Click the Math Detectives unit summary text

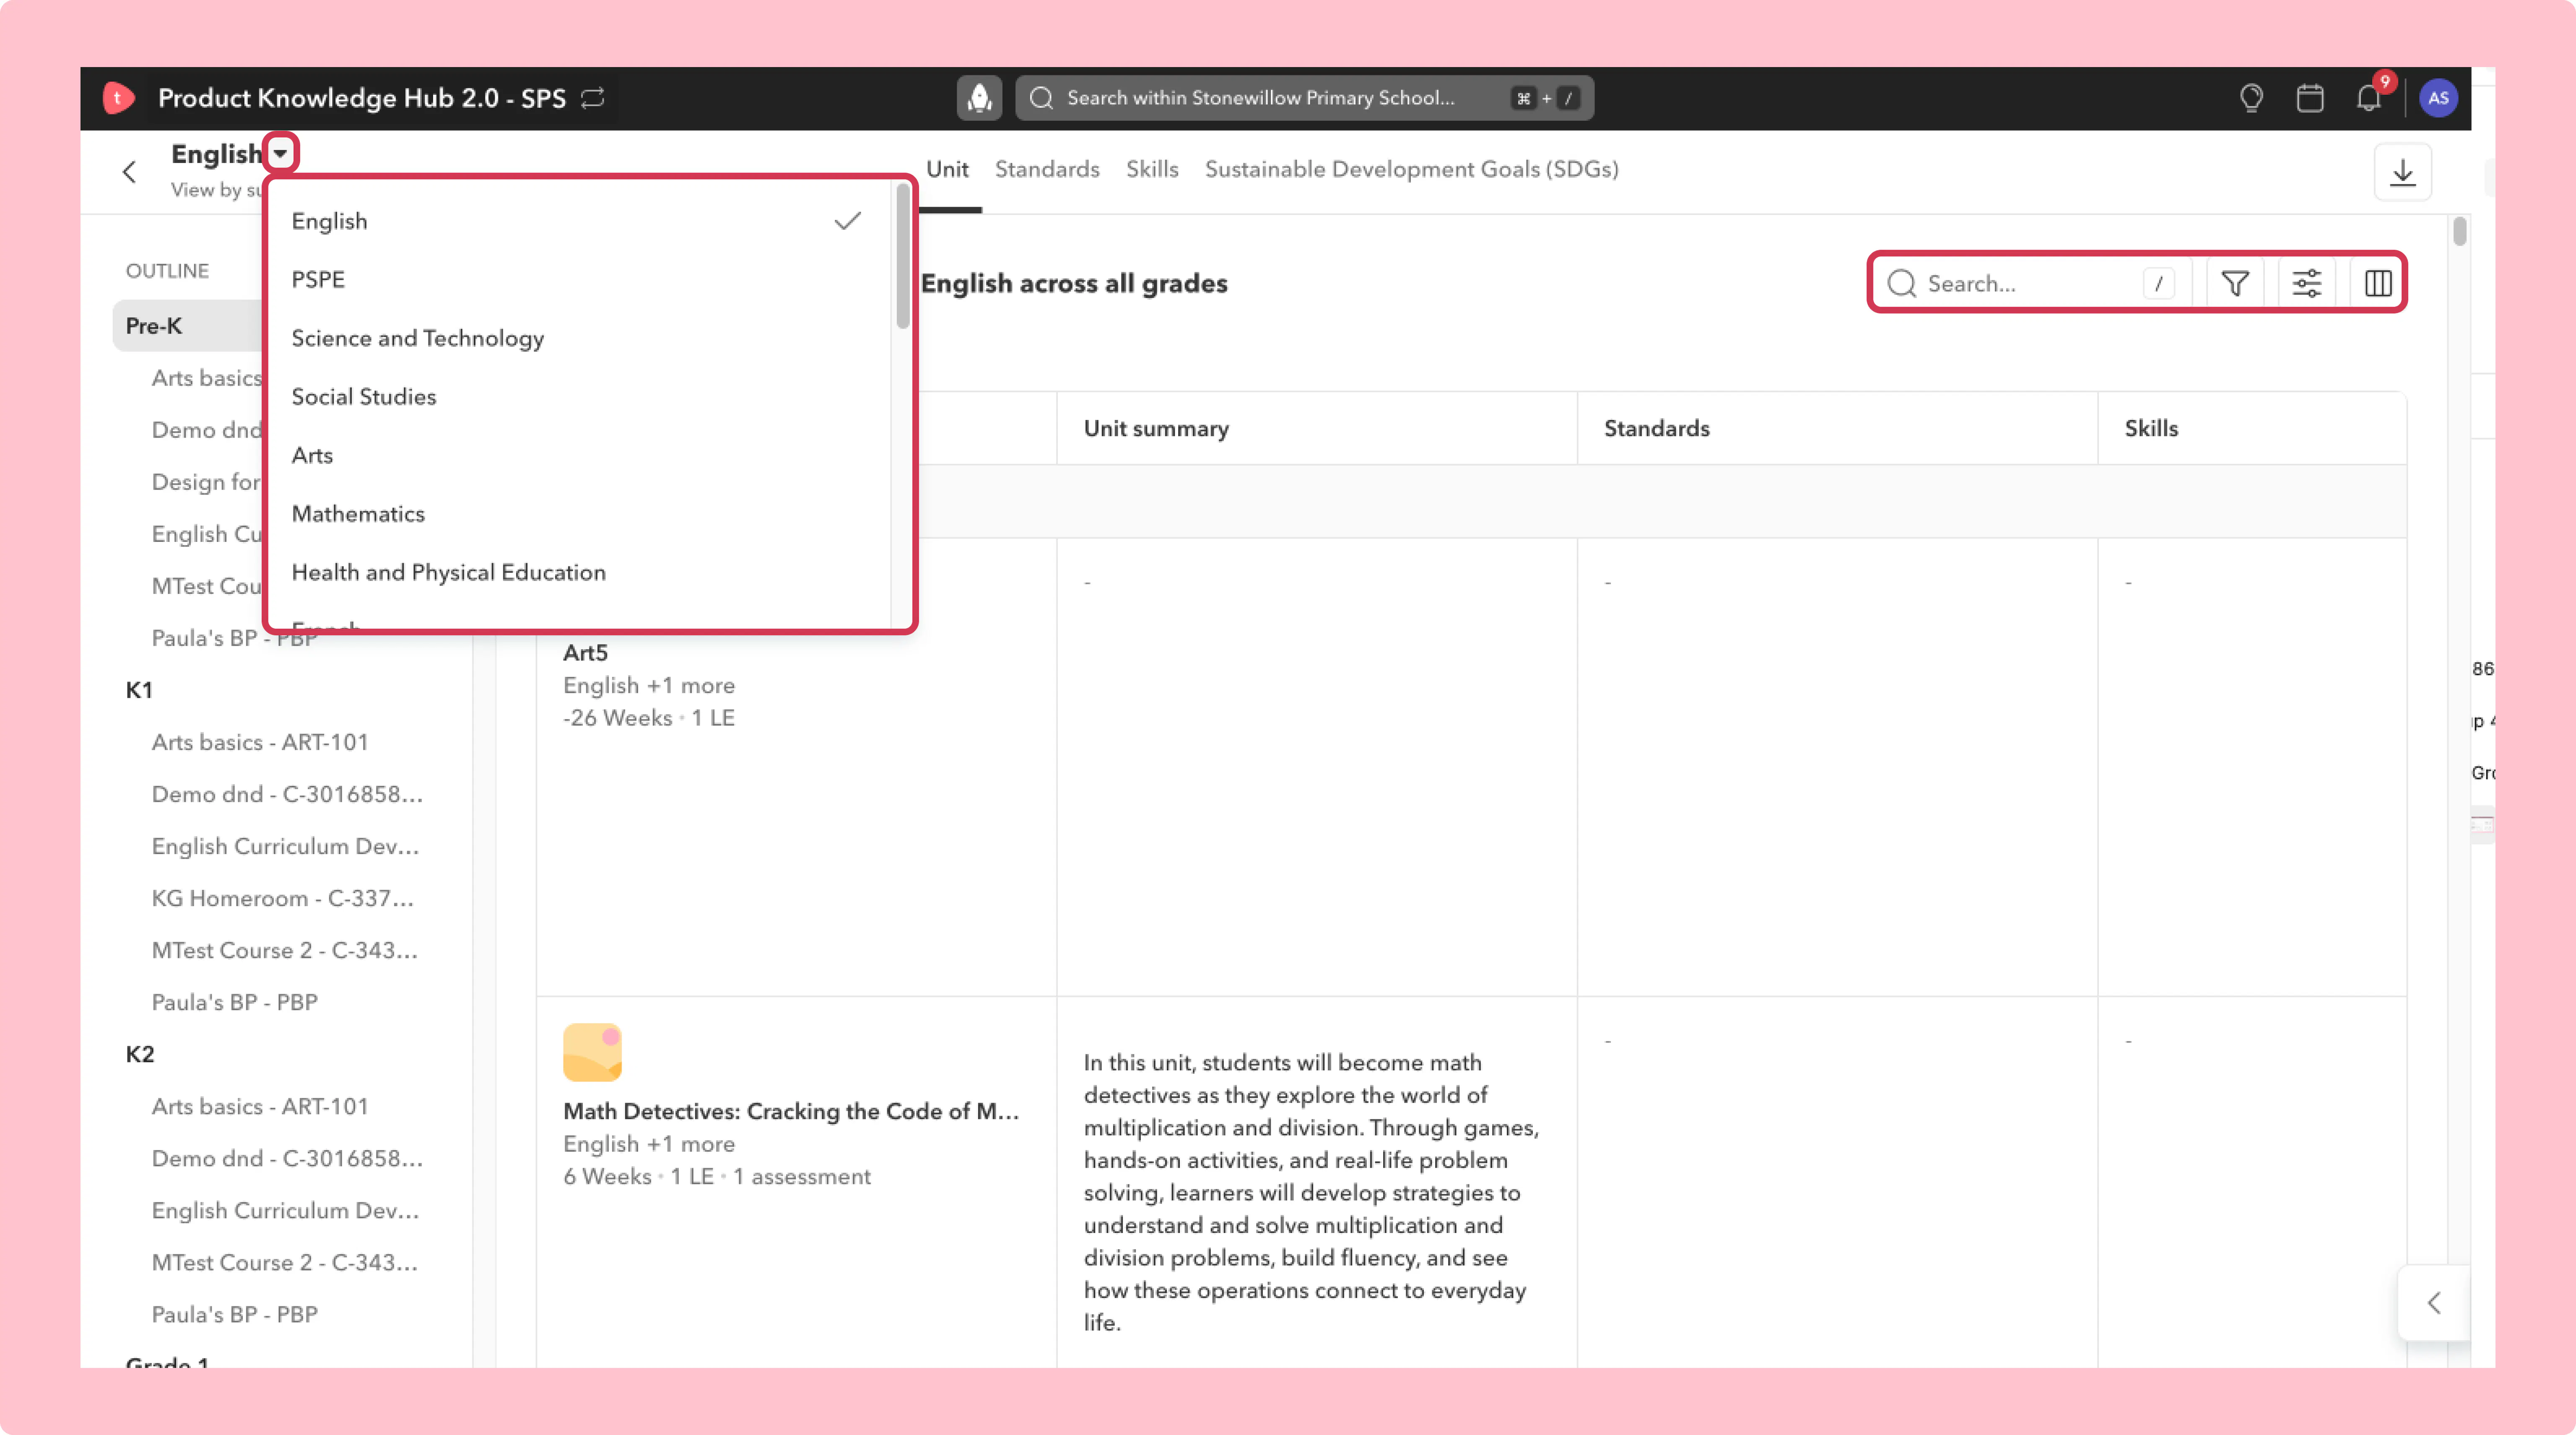click(1311, 1192)
